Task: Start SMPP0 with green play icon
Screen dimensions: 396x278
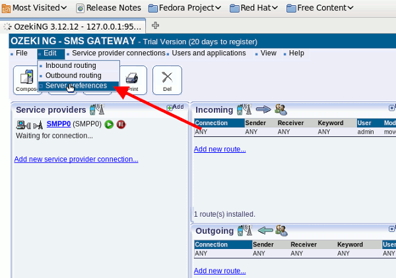Action: tap(109, 125)
